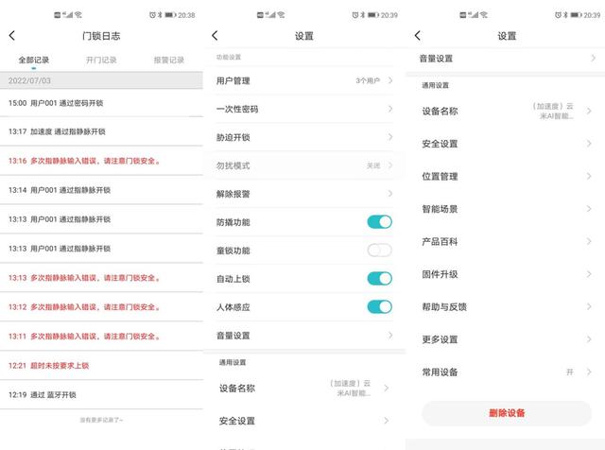Screen dimensions: 605x450
Task: Open the 位置管理 row chevron
Action: pyautogui.click(x=589, y=176)
